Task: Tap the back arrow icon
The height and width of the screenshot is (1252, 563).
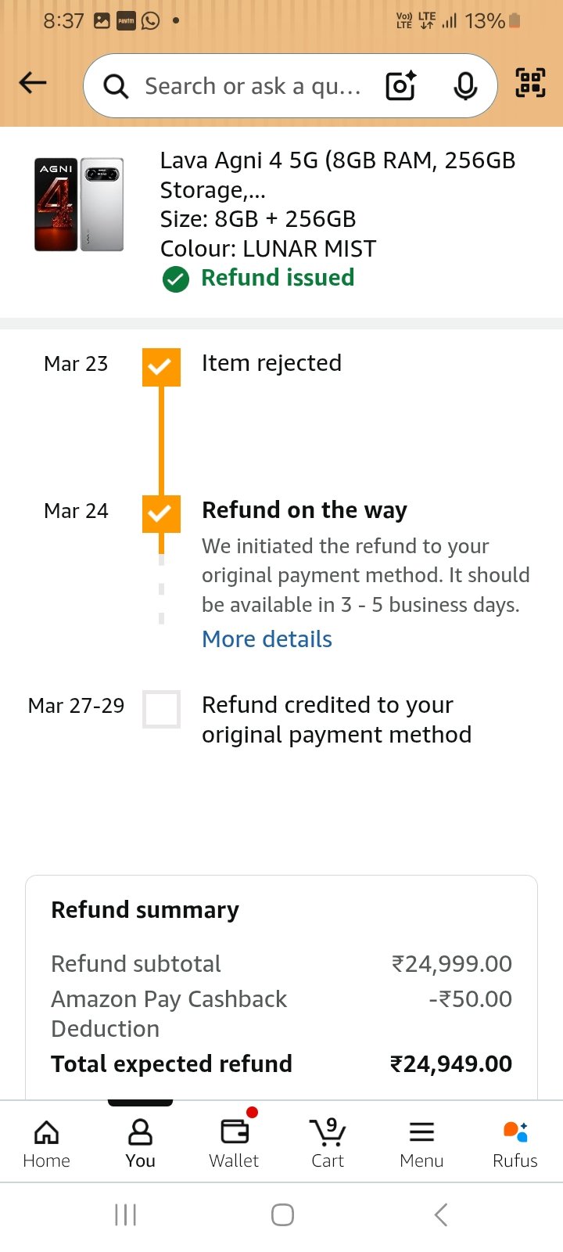Action: tap(33, 83)
